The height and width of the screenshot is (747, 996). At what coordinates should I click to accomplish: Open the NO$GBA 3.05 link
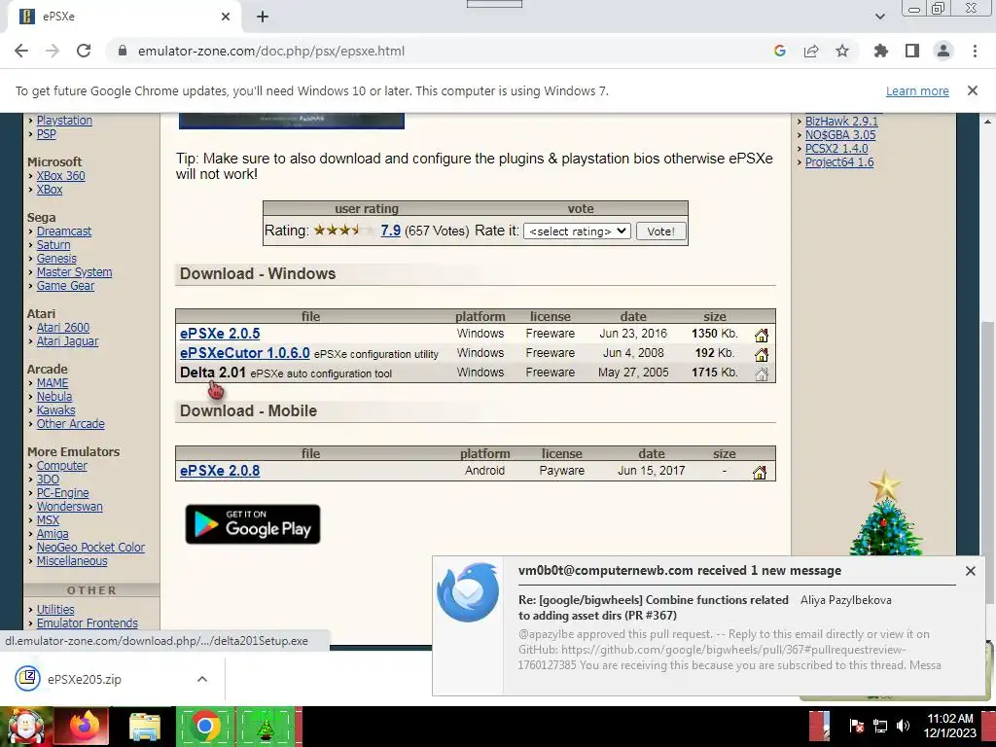coord(839,134)
